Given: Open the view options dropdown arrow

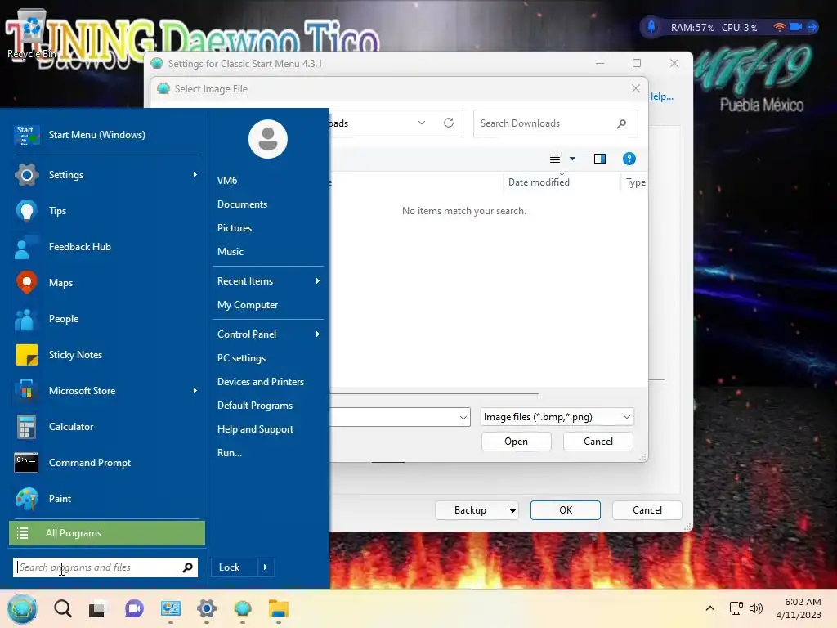Looking at the screenshot, I should click(572, 159).
